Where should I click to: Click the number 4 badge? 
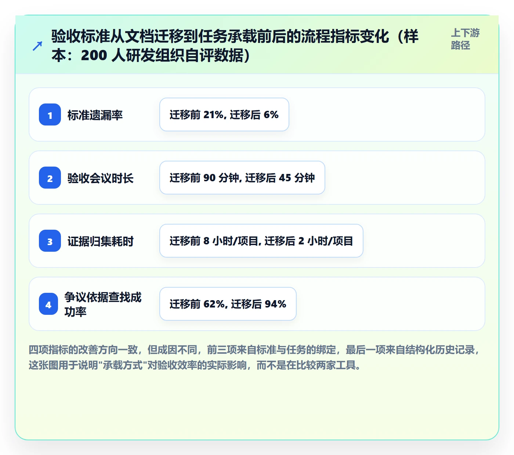(x=48, y=304)
